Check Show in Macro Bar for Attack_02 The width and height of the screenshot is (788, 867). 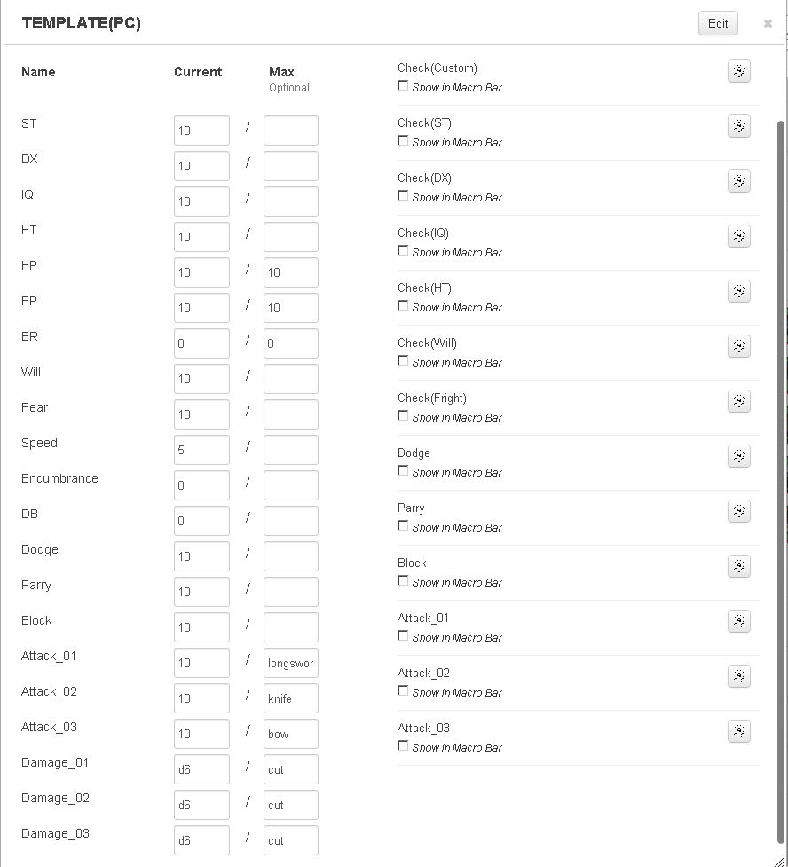pyautogui.click(x=404, y=691)
